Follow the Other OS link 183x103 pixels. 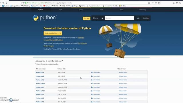(x=61, y=40)
